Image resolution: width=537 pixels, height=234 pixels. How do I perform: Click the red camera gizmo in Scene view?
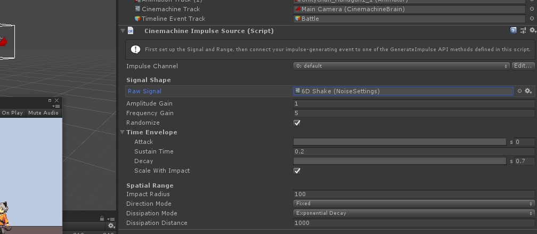pos(3,42)
